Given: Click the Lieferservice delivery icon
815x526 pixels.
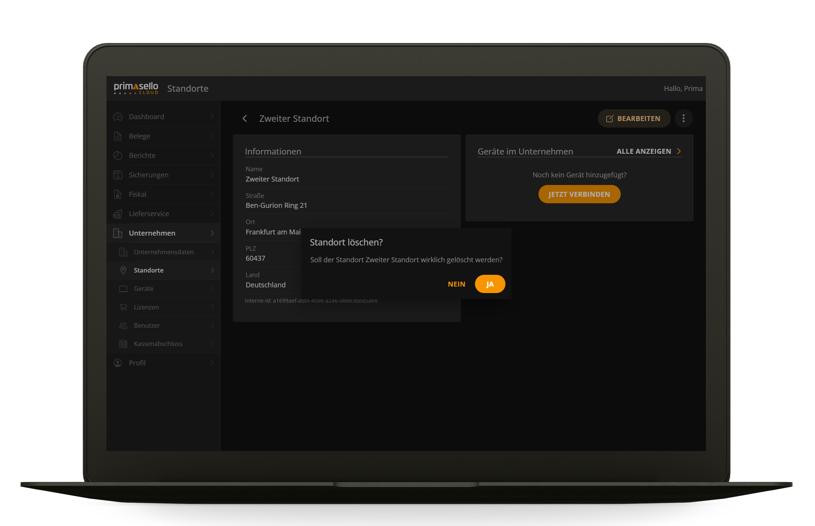Looking at the screenshot, I should (x=118, y=214).
